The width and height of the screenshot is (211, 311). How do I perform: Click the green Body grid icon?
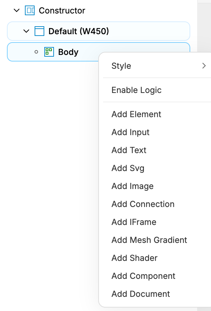click(x=49, y=52)
